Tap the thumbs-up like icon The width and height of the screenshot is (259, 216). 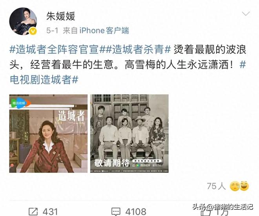[206, 212]
